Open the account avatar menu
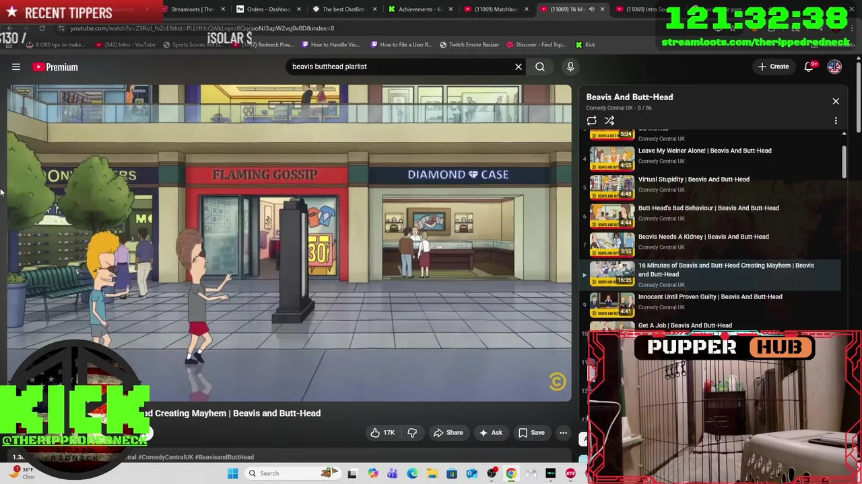862x484 pixels. point(834,67)
